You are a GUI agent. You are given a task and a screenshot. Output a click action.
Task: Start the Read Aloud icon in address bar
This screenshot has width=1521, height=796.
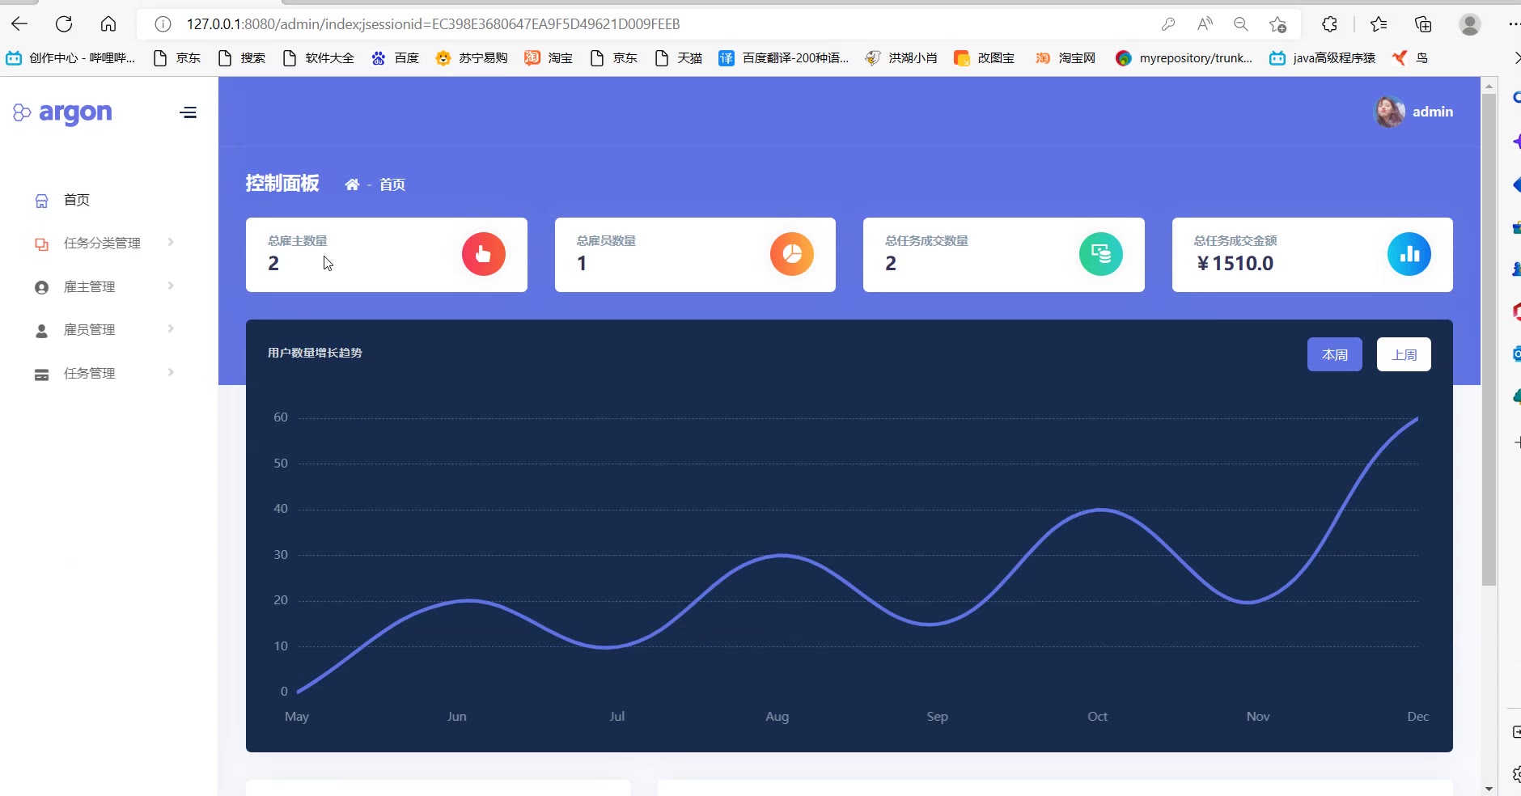pos(1205,24)
